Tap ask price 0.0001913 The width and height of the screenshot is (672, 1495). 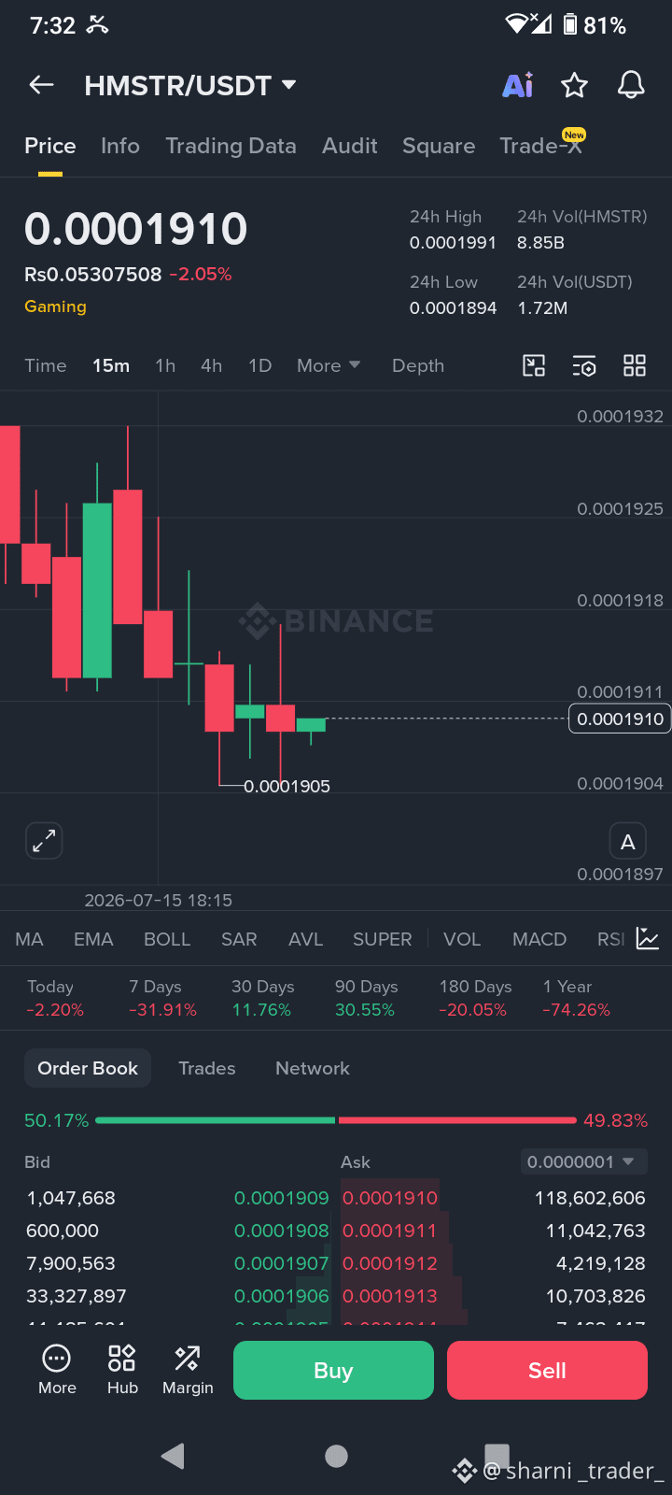coord(390,1296)
